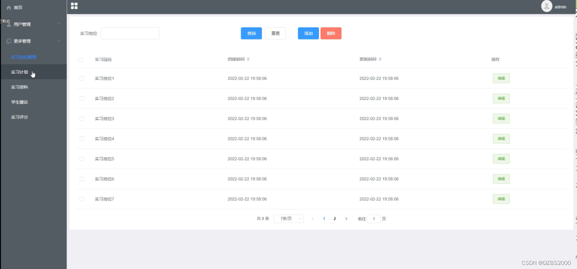
Task: Click the 创建时间 column header text
Action: tap(236, 59)
